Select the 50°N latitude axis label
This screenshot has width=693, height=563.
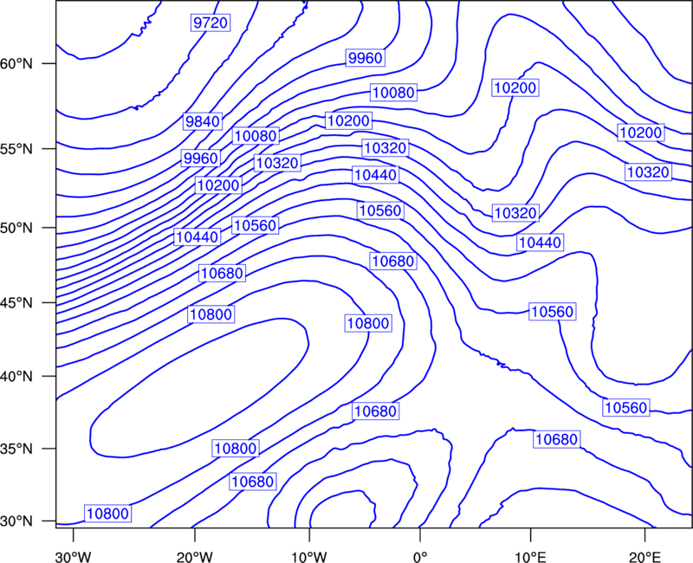16,228
